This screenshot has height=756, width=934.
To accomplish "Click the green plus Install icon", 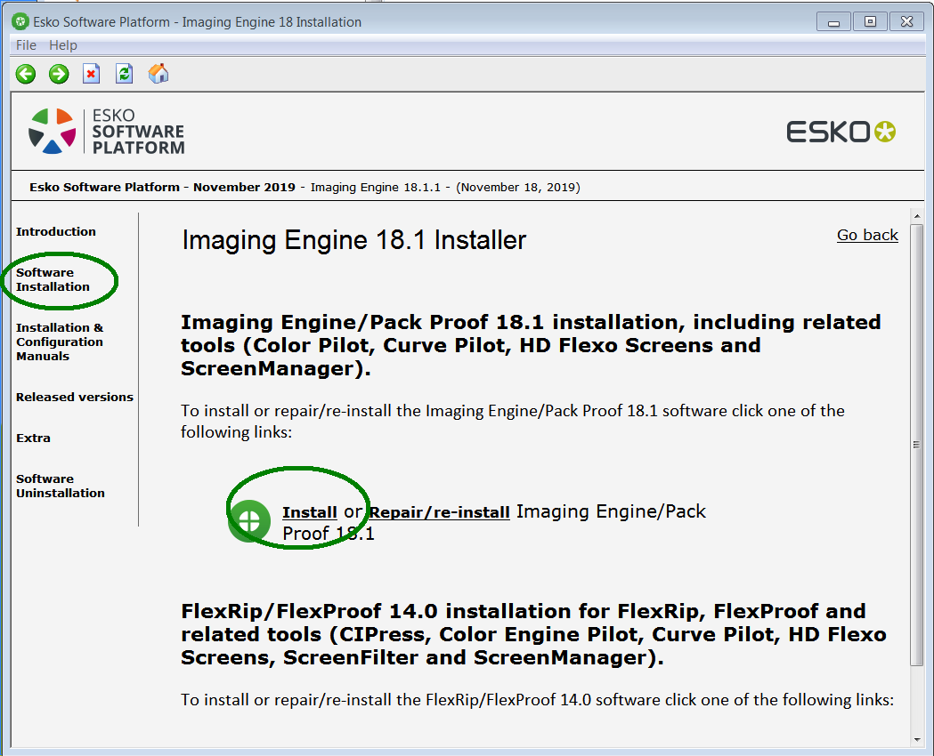I will click(248, 520).
